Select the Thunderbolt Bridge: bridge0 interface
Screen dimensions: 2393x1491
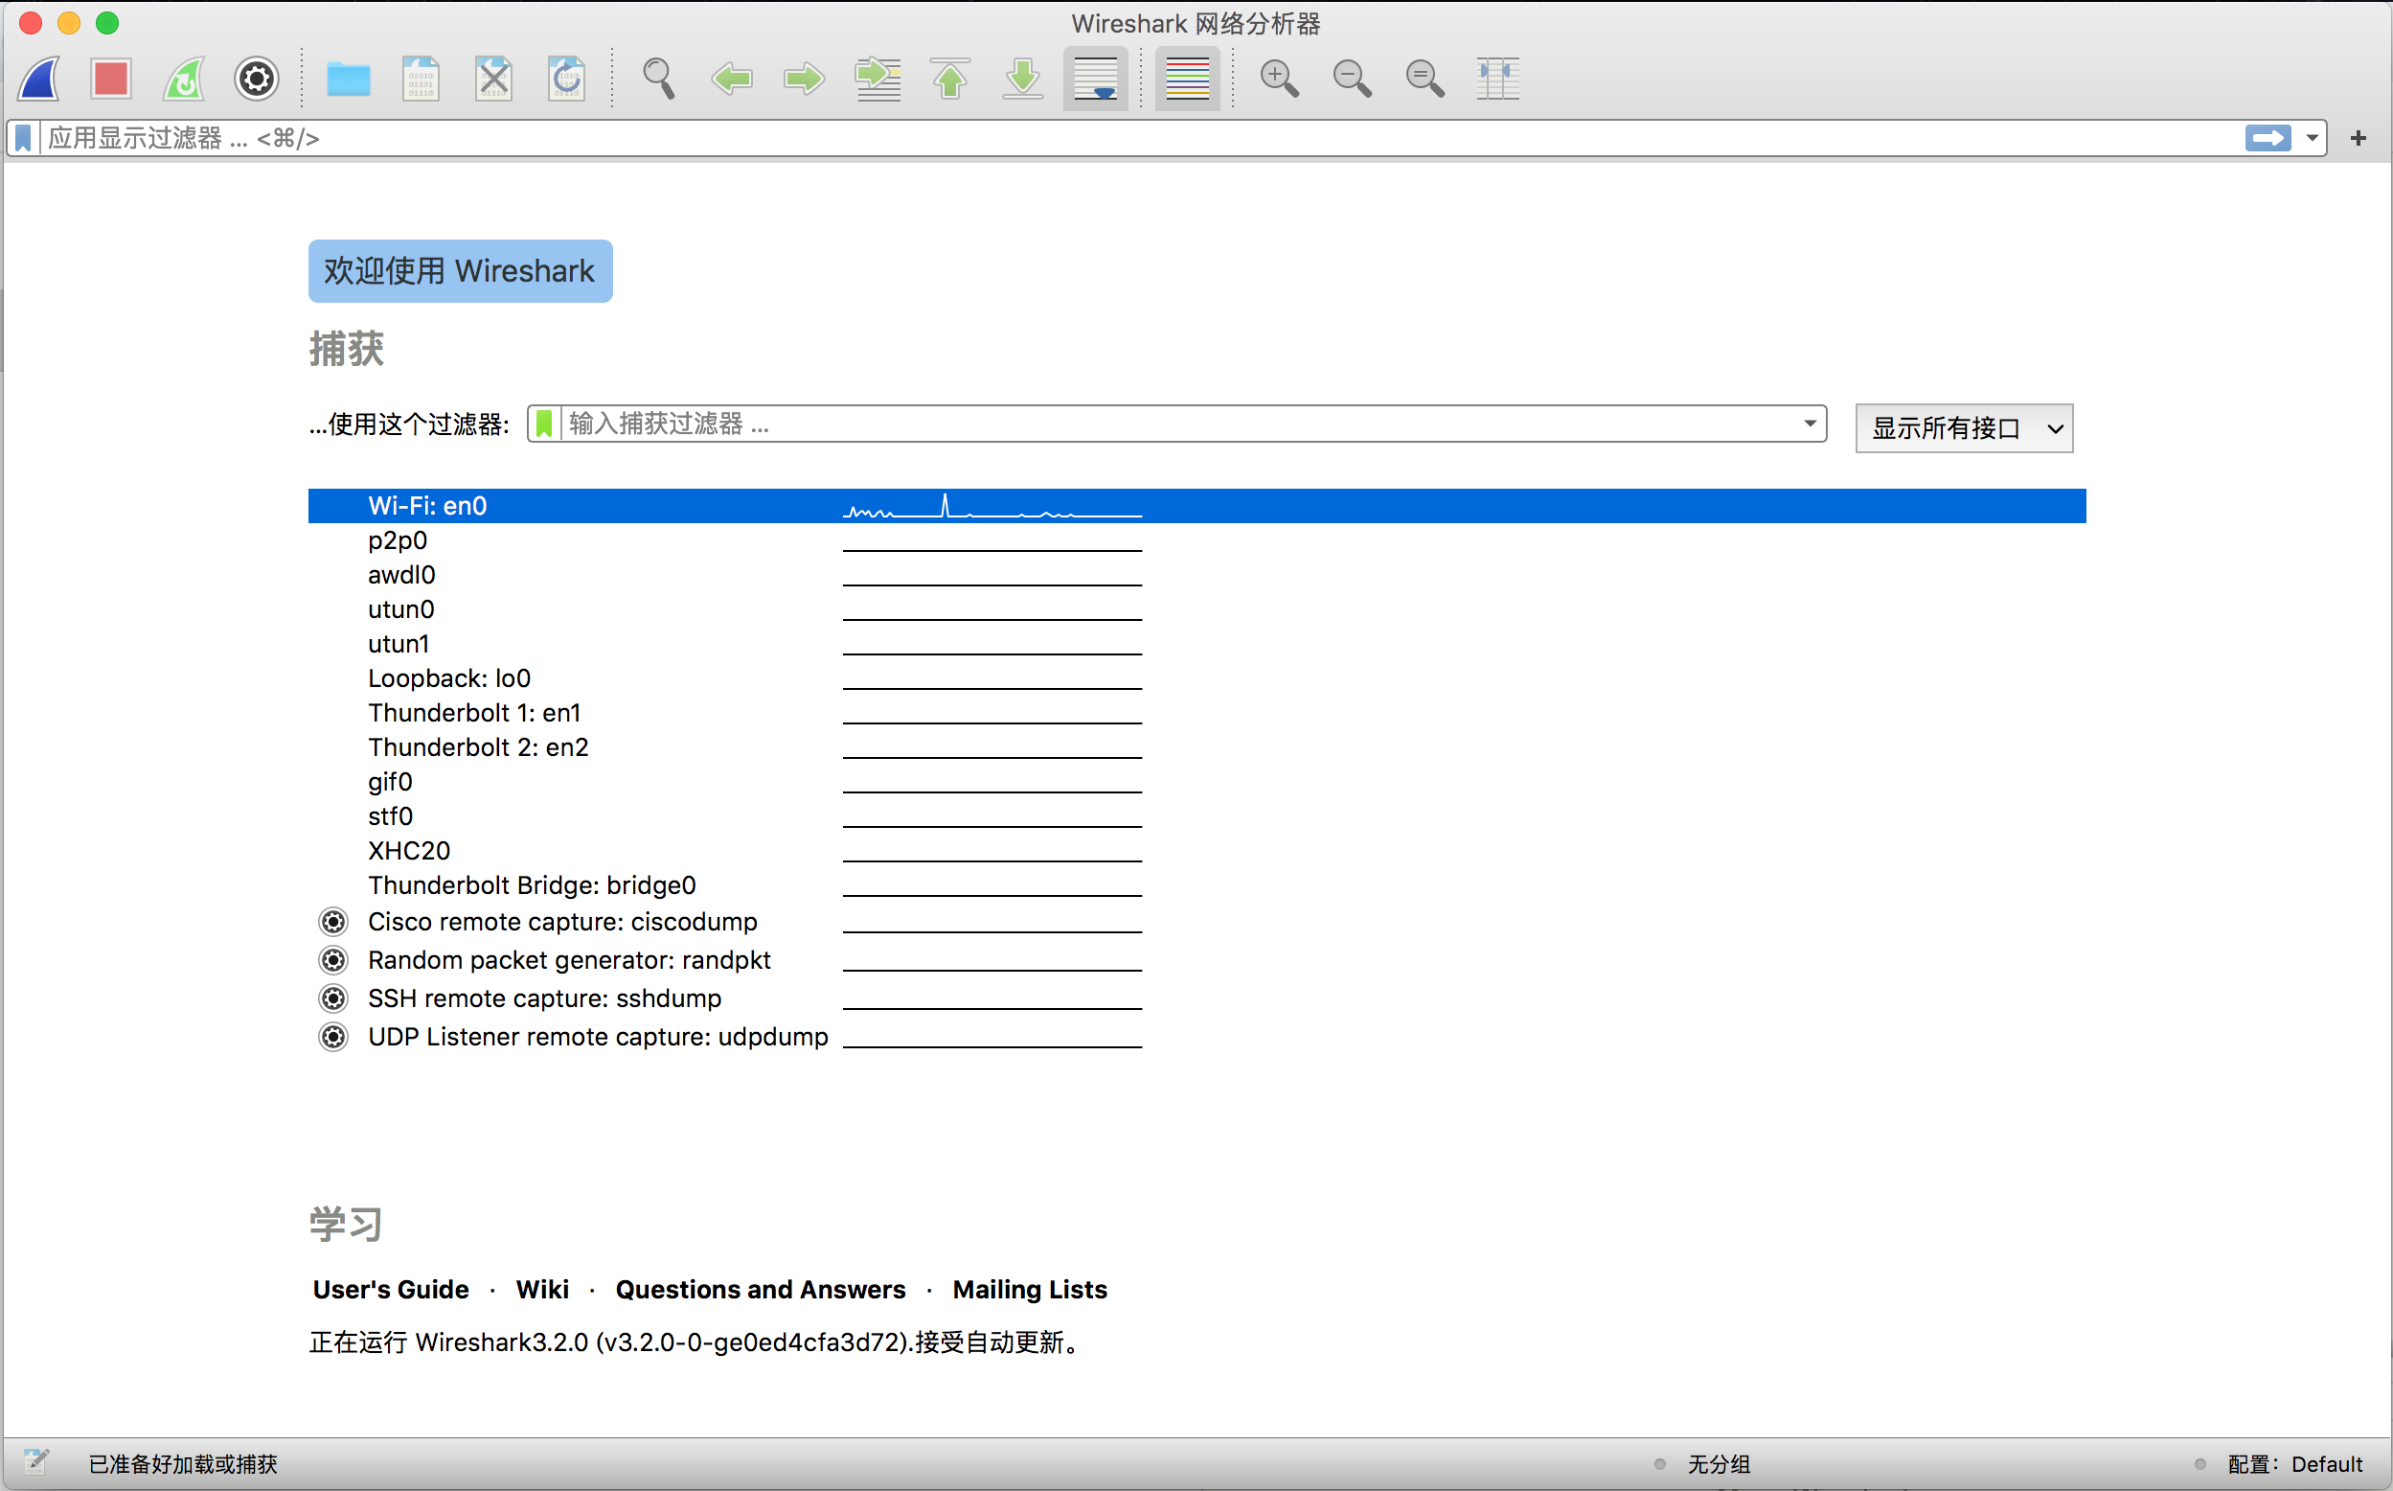coord(533,885)
